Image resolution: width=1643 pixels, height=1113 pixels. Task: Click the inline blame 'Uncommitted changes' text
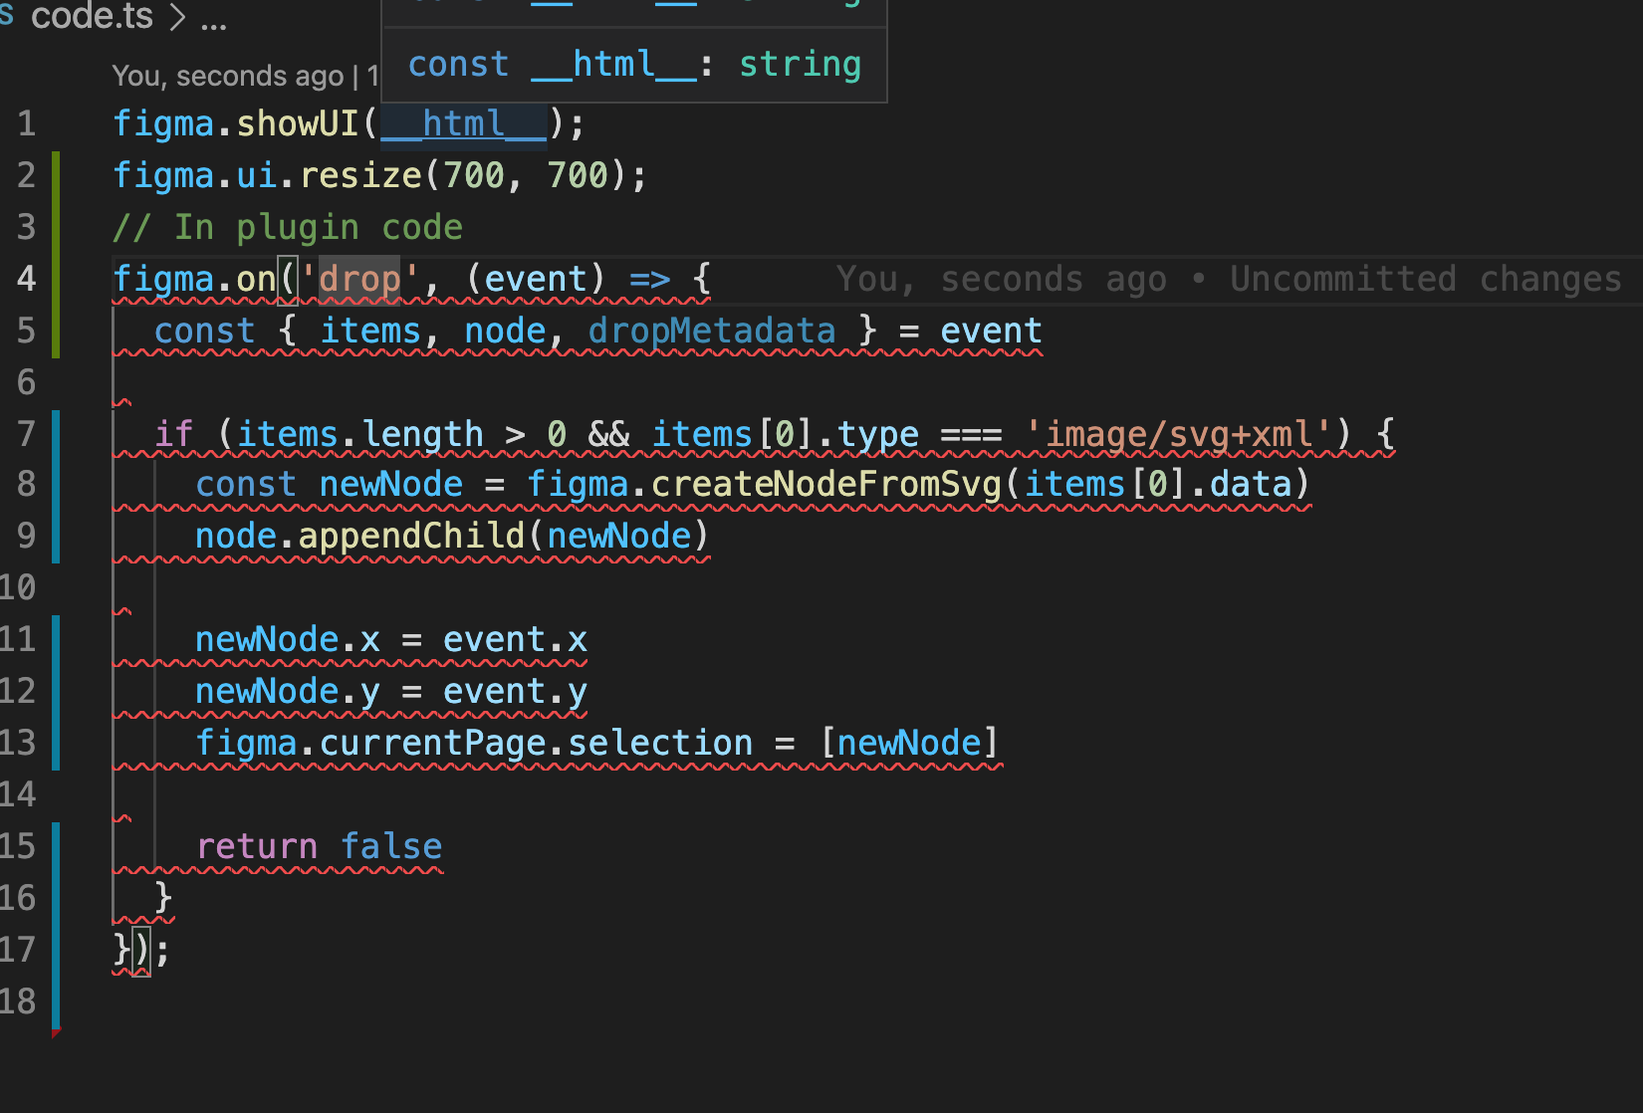pos(1426,279)
